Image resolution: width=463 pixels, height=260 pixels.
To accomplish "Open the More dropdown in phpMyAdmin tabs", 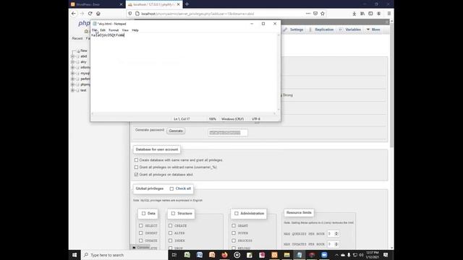I will (x=373, y=30).
